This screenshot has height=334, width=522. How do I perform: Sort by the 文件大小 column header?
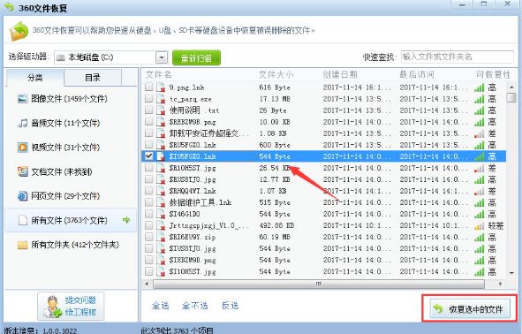pos(276,74)
